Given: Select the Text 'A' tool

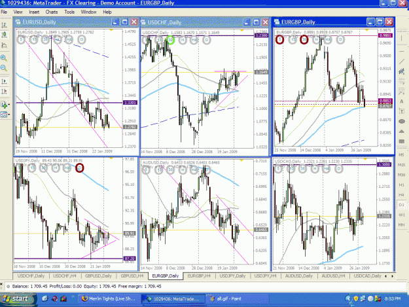Looking at the screenshot, I should click(401, 101).
